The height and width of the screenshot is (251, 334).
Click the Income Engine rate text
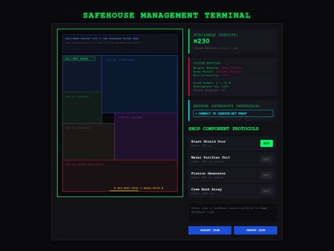click(x=216, y=48)
